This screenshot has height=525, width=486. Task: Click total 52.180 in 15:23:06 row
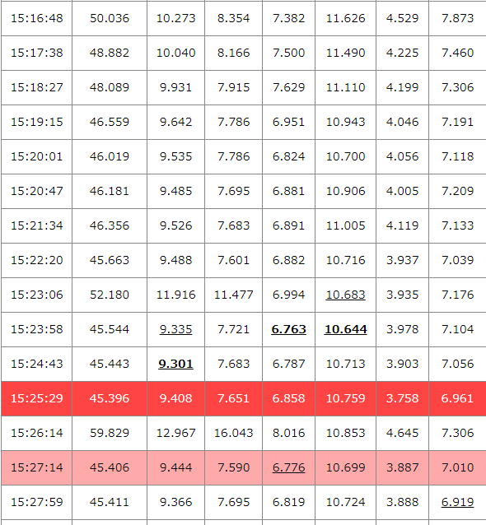[110, 295]
